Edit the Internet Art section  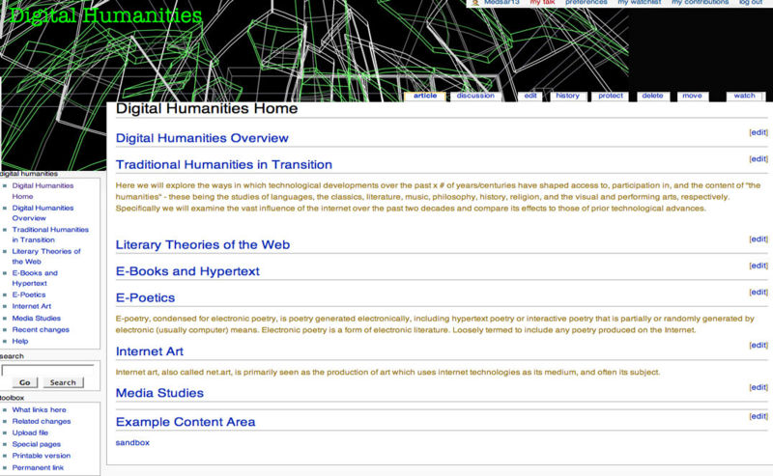[759, 345]
